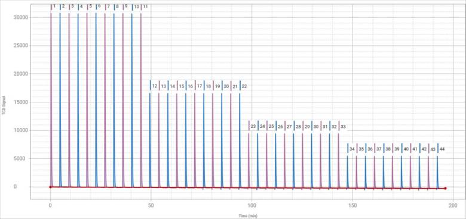The width and height of the screenshot is (466, 219).
Task: Select peak label 8 marker
Action: click(x=117, y=6)
